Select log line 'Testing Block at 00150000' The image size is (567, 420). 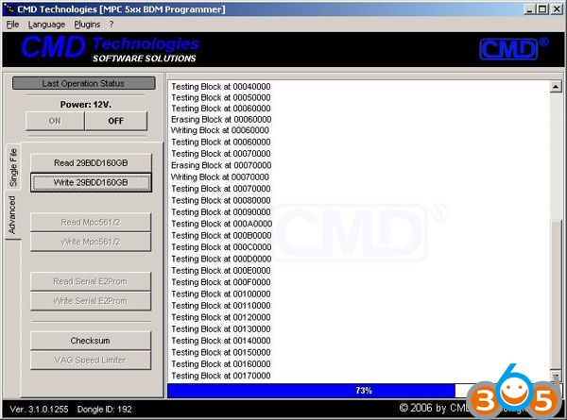220,352
